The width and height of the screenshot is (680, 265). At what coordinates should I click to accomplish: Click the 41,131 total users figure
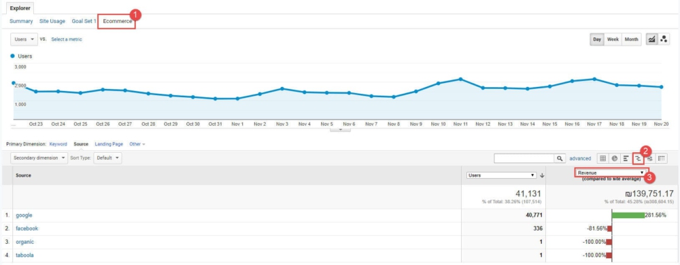click(x=528, y=194)
